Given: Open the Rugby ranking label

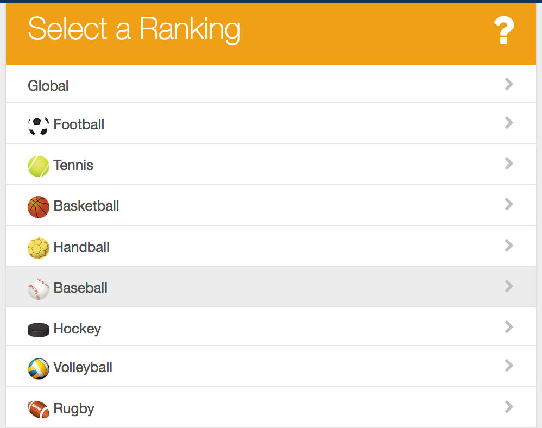Looking at the screenshot, I should pos(74,408).
